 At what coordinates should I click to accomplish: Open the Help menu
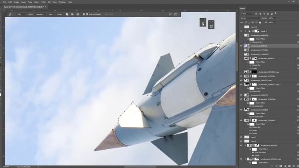(x=70, y=2)
